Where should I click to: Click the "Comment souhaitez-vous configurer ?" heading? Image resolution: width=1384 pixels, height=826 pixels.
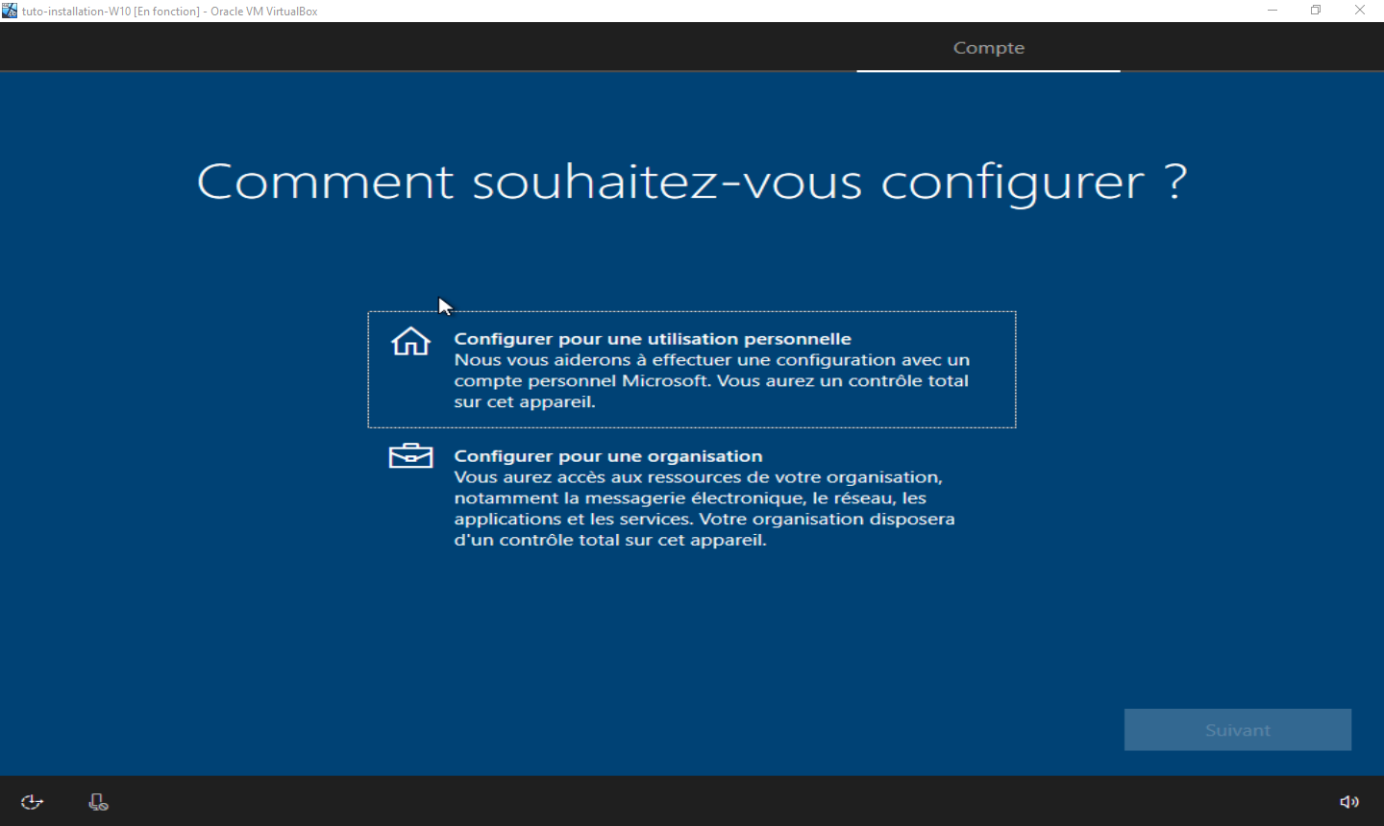(692, 182)
